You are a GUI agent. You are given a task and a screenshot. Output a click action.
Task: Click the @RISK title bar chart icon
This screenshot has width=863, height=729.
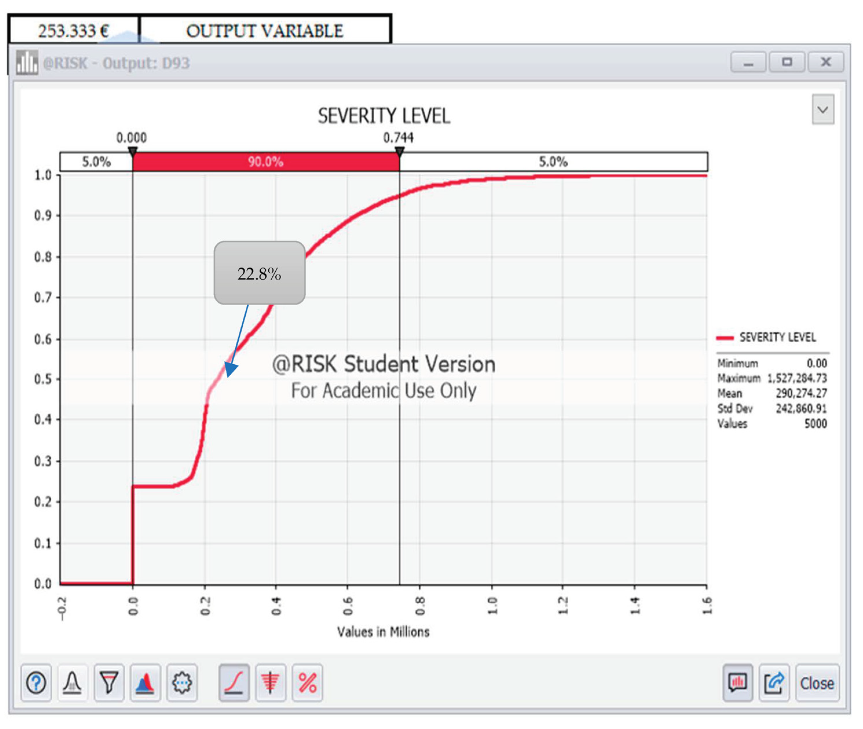27,63
